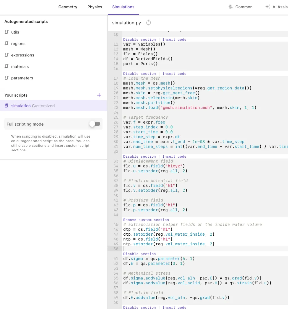This screenshot has height=309, width=288.
Task: Switch to the Physics tab
Action: pos(95,7)
